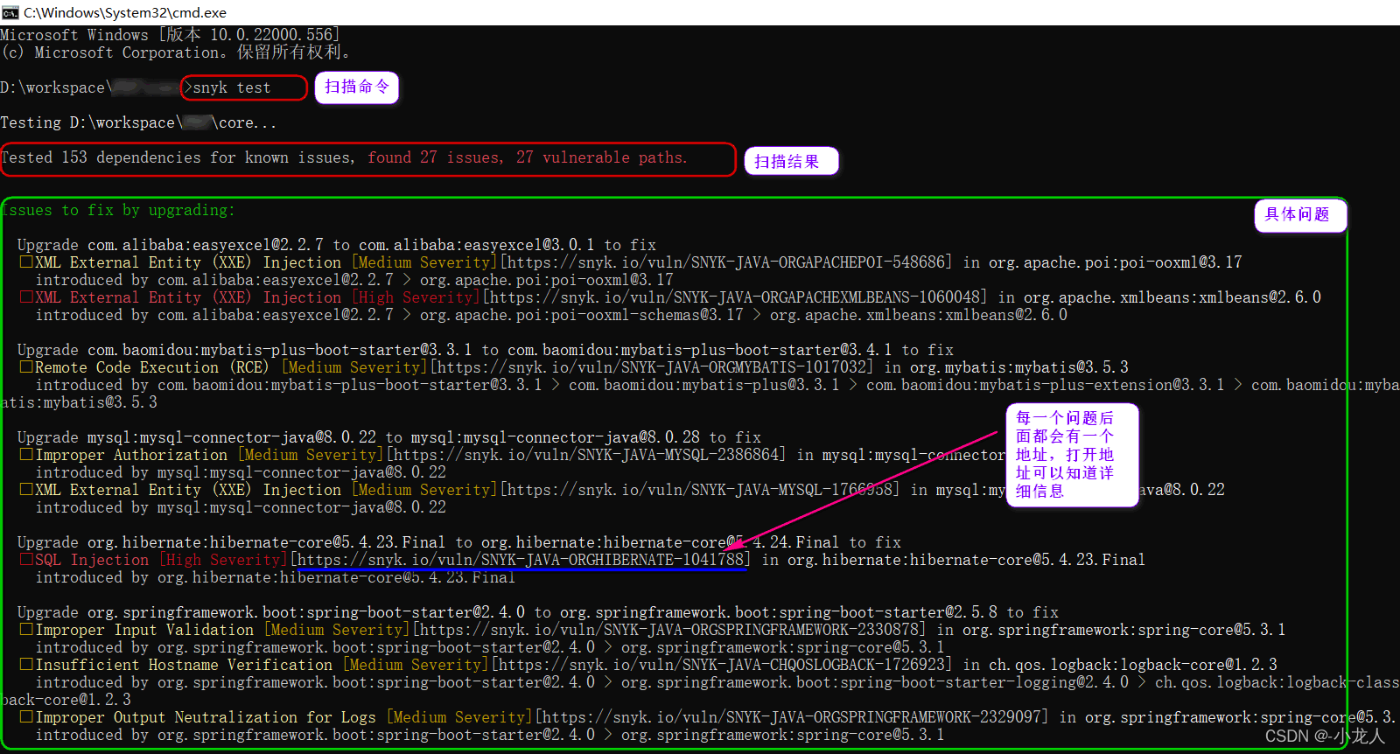Click '[High Severity]' on the SQL Injection row
Image resolution: width=1400 pixels, height=754 pixels.
tap(223, 560)
